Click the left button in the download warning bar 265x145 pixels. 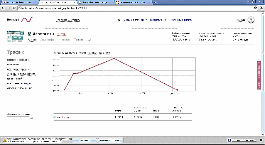tap(85, 140)
